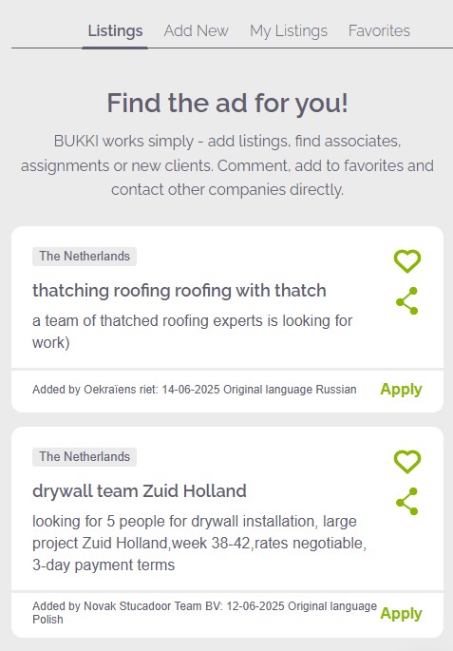The height and width of the screenshot is (651, 453).
Task: Share the thatching roofing listing
Action: pyautogui.click(x=407, y=300)
